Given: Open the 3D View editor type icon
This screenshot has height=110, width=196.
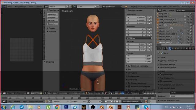Looking at the screenshot, I should pyautogui.click(x=46, y=93).
